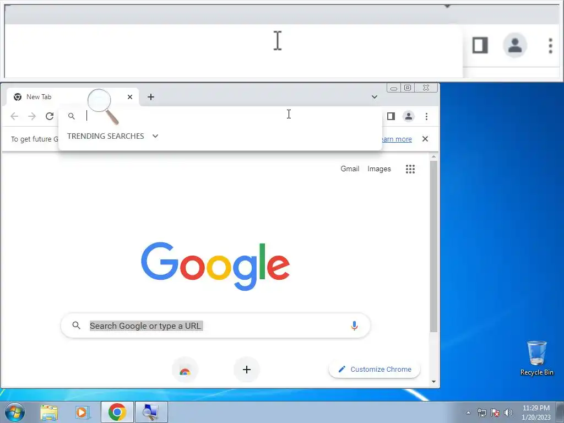Screen dimensions: 564x423
Task: Open the Magnifier app in the taskbar
Action: [151, 412]
